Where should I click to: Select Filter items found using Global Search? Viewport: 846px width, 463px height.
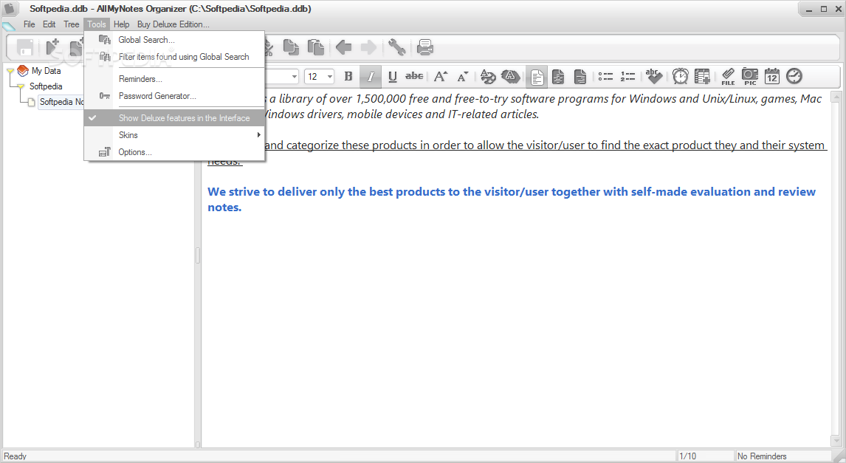coord(174,57)
